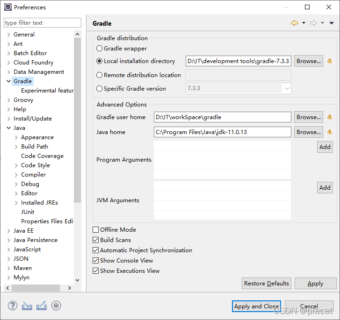Toggle Automatic Project Synchronization checkbox
Viewport: 340px width, 320px height.
pyautogui.click(x=95, y=250)
